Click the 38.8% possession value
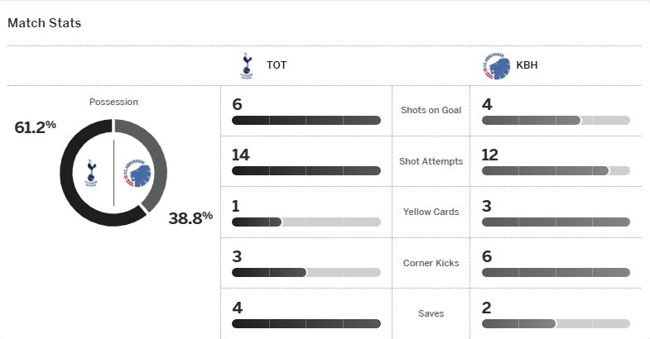The width and height of the screenshot is (650, 339). tap(190, 218)
